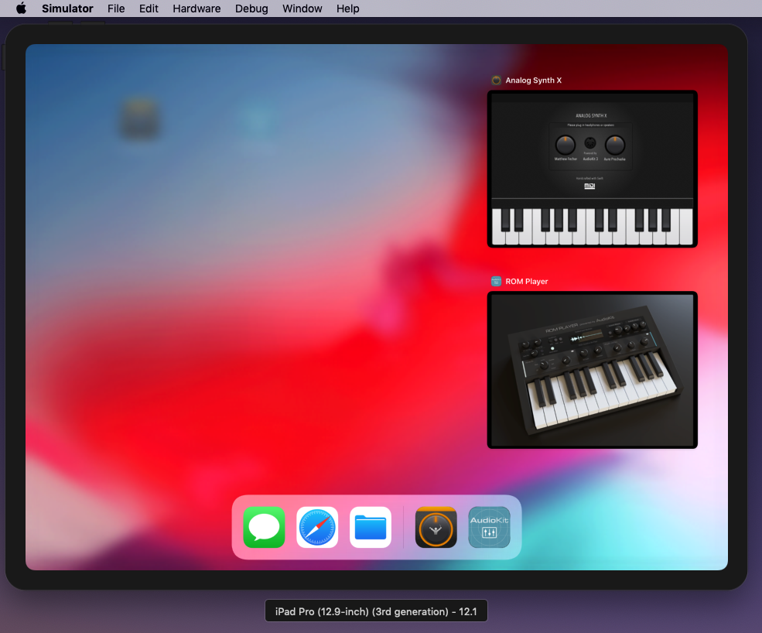Open the Files app in the dock
Screen dimensions: 762x633
tap(371, 527)
